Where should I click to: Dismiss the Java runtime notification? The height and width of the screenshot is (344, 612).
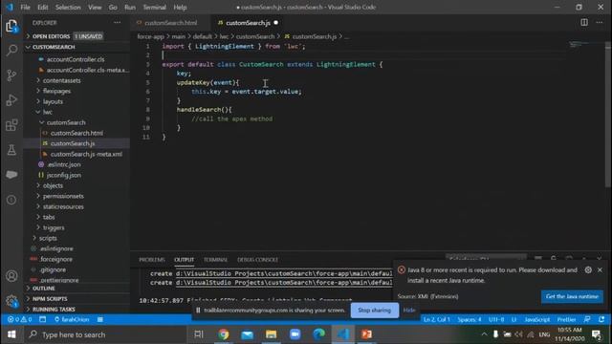[x=600, y=269]
